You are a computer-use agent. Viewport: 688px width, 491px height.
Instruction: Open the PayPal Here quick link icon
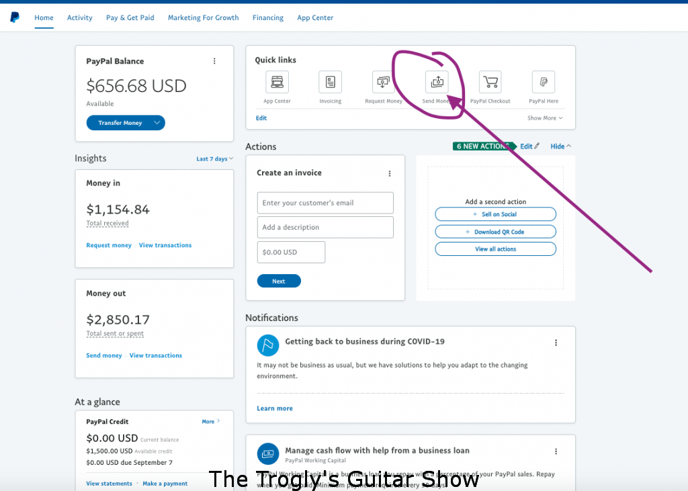543,82
